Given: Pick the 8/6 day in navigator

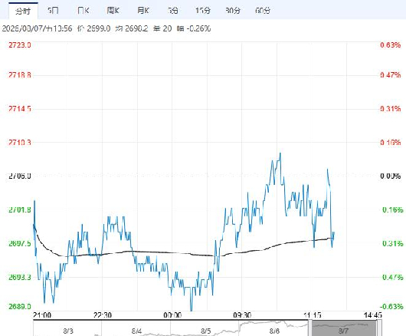Looking at the screenshot, I should 274,331.
